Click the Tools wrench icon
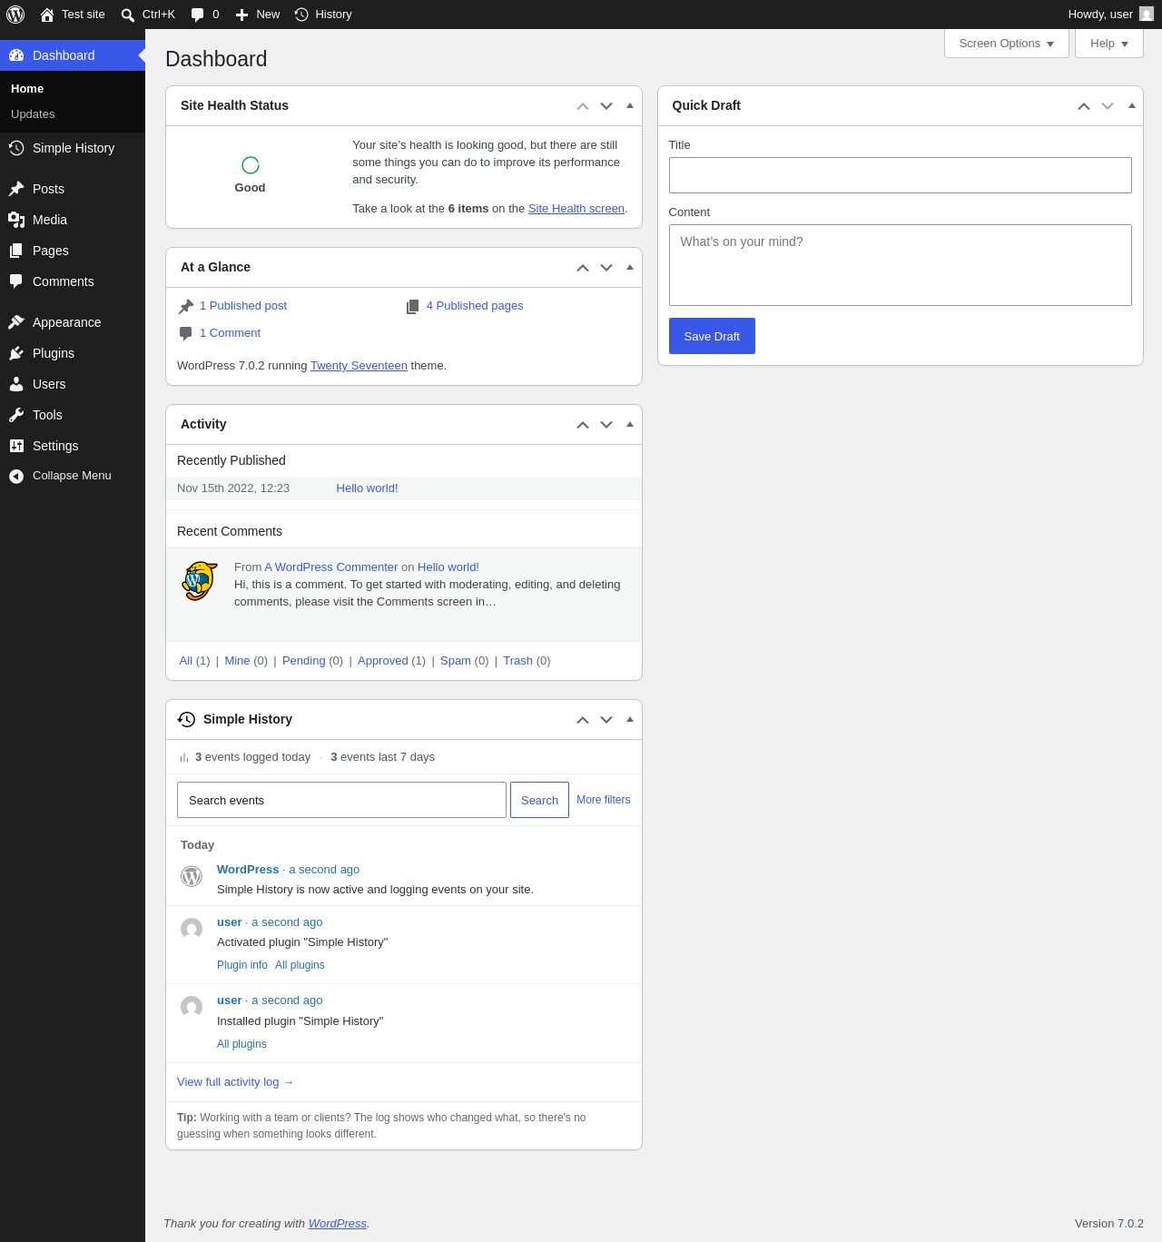 click(x=16, y=415)
